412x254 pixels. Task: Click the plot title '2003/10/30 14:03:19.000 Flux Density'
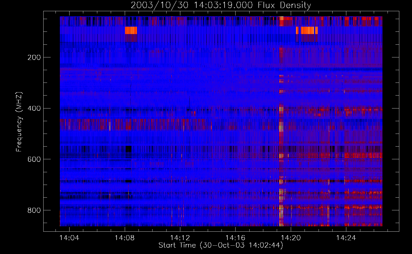point(221,5)
